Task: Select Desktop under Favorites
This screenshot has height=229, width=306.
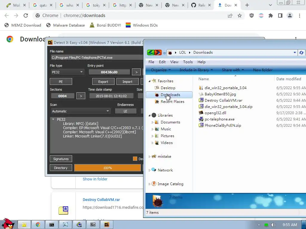Action: [x=168, y=88]
